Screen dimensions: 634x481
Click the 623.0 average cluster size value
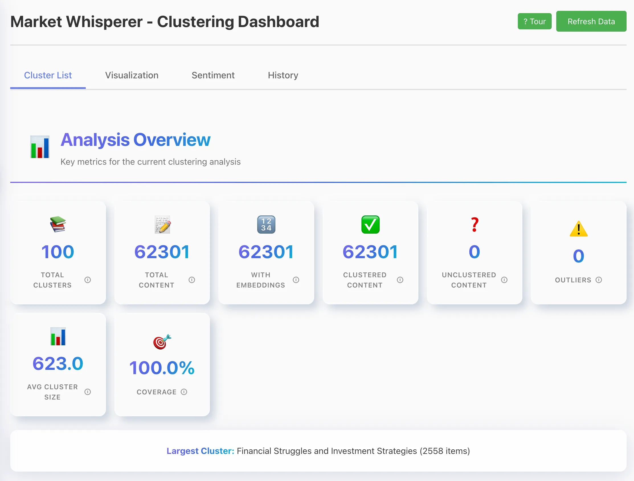[x=58, y=364]
